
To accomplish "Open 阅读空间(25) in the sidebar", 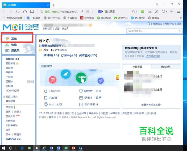I will coord(14,139).
